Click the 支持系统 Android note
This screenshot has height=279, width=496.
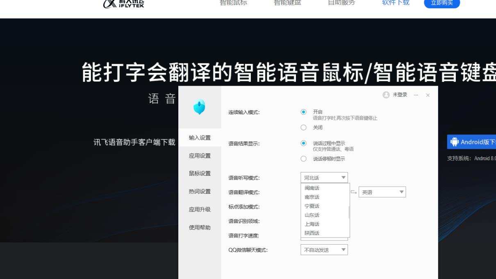(x=471, y=159)
